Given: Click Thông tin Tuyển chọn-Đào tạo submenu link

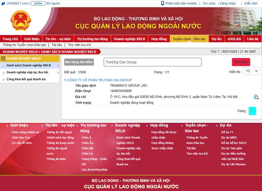Looking at the screenshot, I should pyautogui.click(x=24, y=45).
